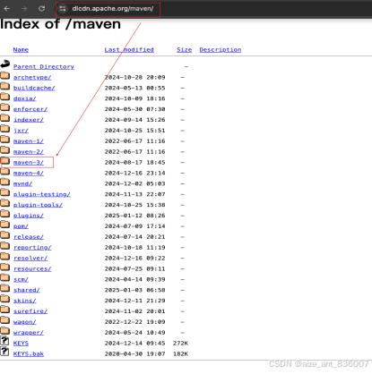The height and width of the screenshot is (374, 372).
Task: Click folder icon beside enforcer/
Action: pos(5,107)
